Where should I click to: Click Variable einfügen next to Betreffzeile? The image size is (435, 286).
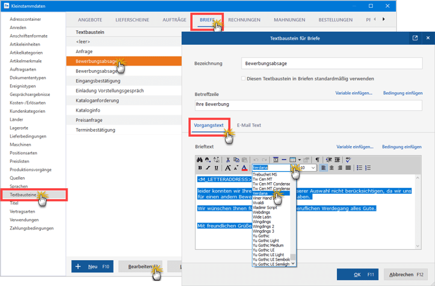click(354, 93)
